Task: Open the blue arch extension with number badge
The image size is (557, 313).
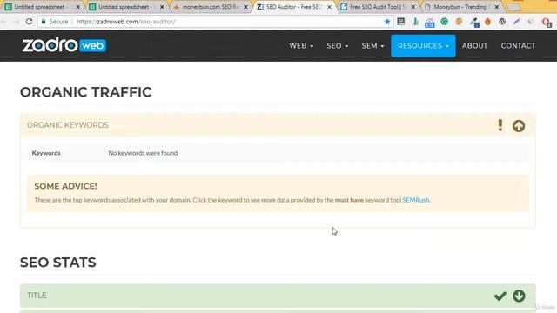Action: [x=429, y=23]
